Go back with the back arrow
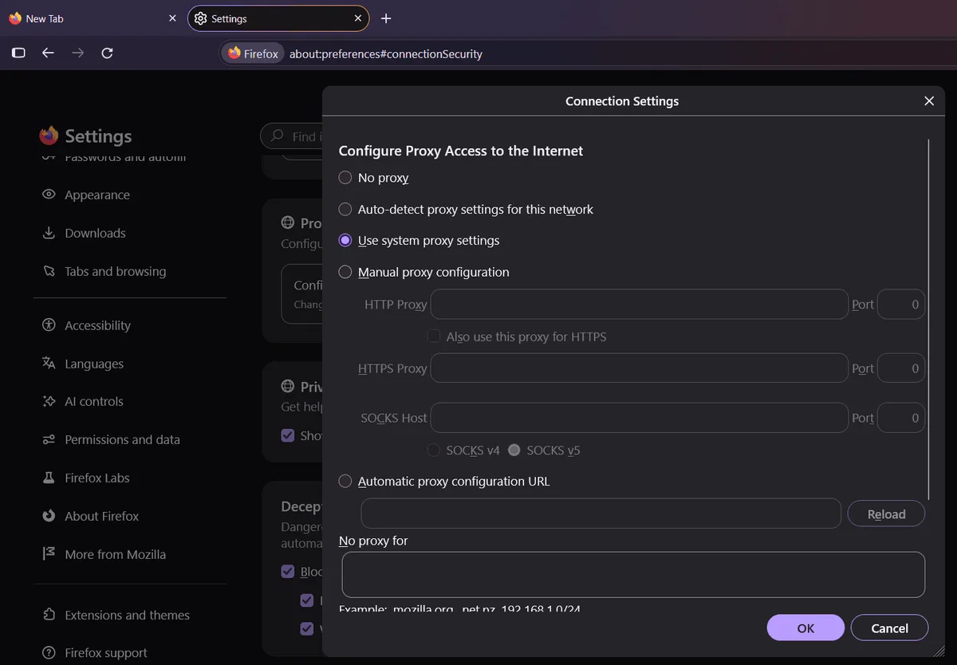This screenshot has width=957, height=665. click(x=48, y=53)
